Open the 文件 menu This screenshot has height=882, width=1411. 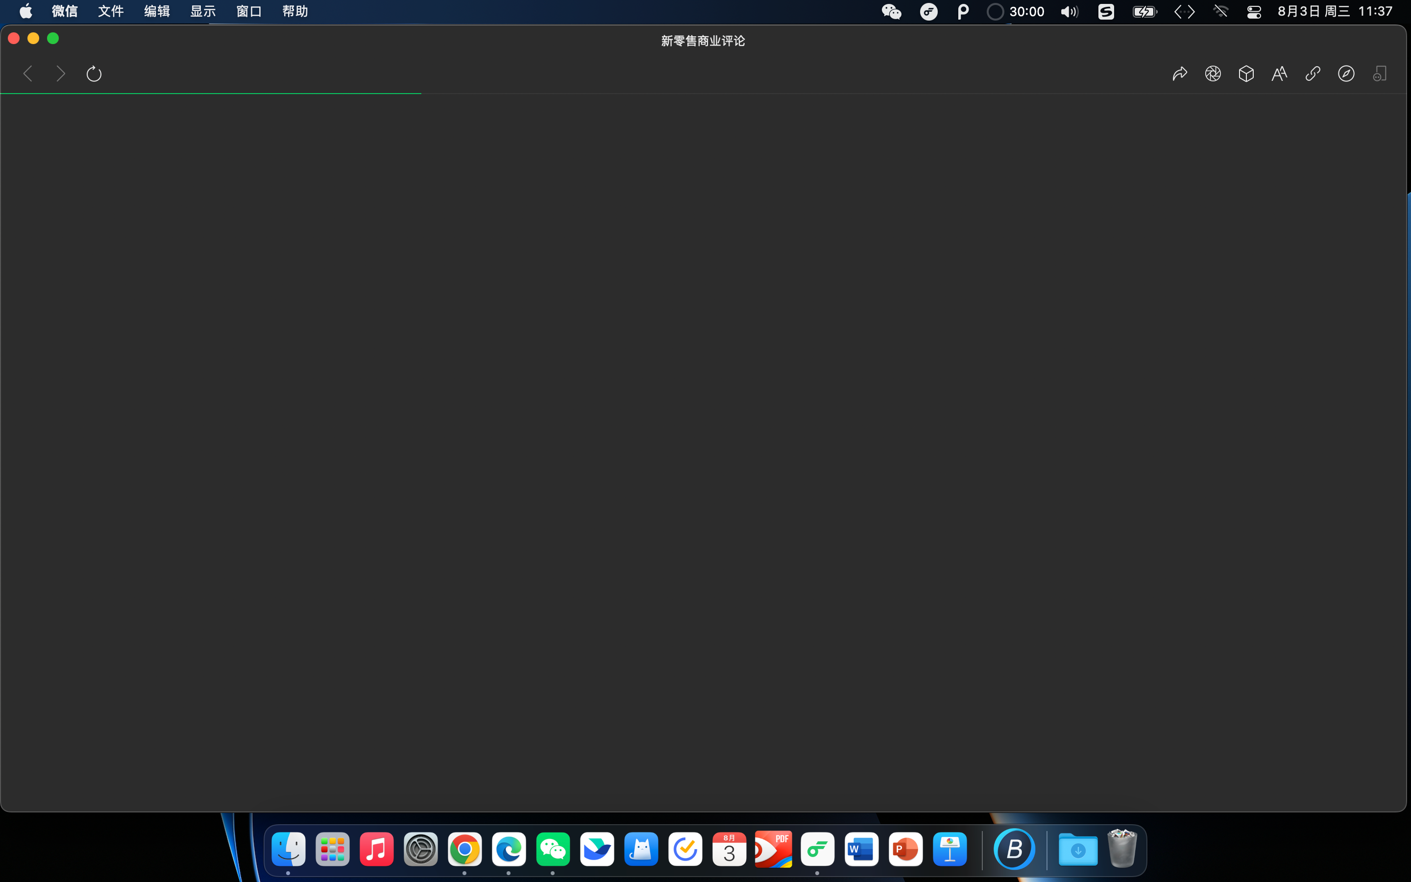coord(111,12)
